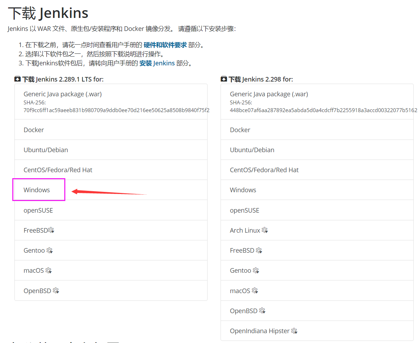Click the gear icon next to Gentoo in LTS list
The height and width of the screenshot is (343, 419).
click(50, 251)
